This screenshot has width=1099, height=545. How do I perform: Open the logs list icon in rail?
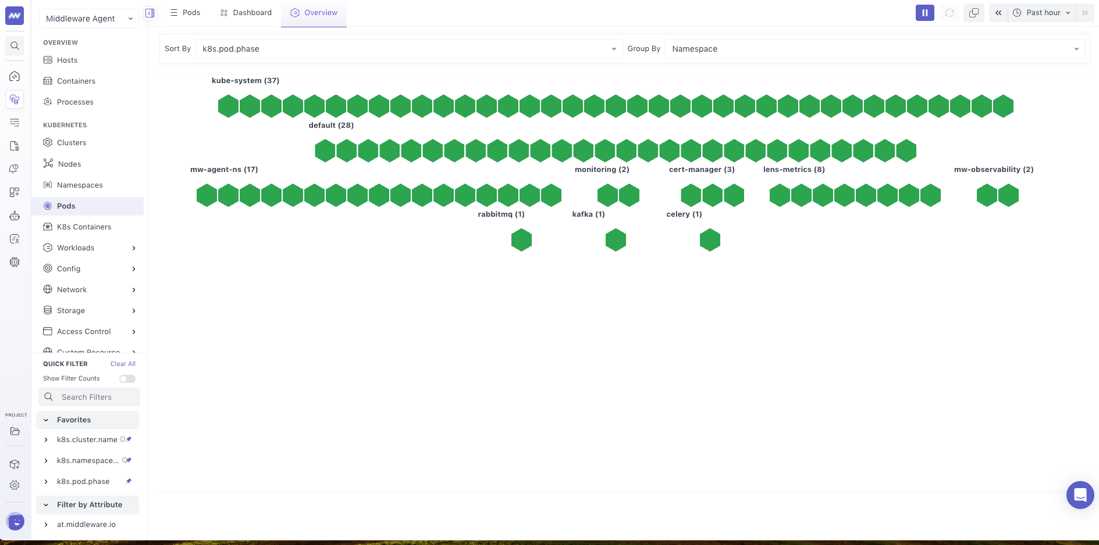coord(15,123)
